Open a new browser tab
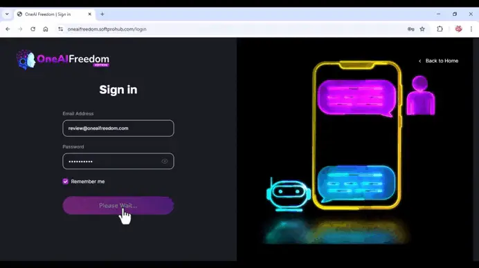Screen dimensions: 479x268 click(x=102, y=14)
